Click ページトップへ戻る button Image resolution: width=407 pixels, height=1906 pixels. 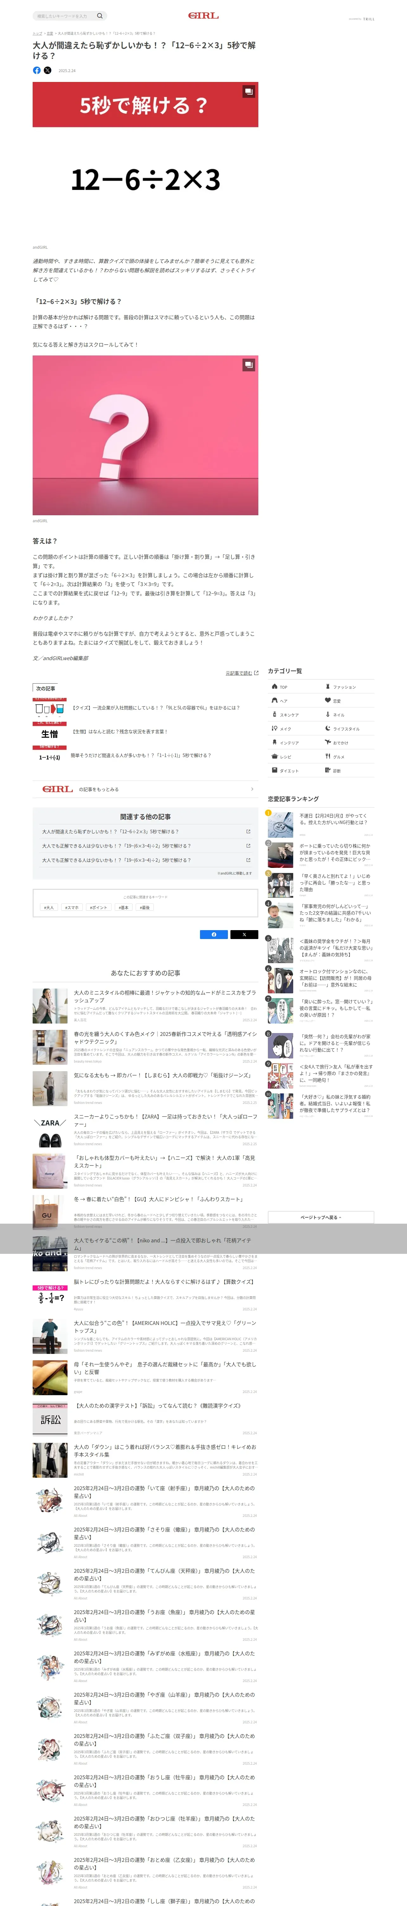320,1217
